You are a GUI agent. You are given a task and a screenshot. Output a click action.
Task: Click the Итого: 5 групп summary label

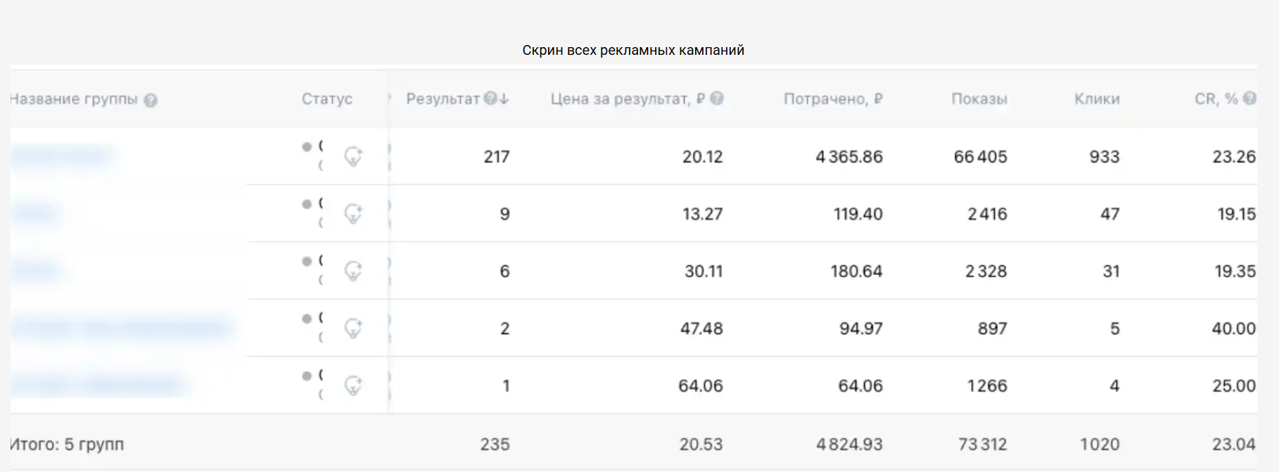67,445
